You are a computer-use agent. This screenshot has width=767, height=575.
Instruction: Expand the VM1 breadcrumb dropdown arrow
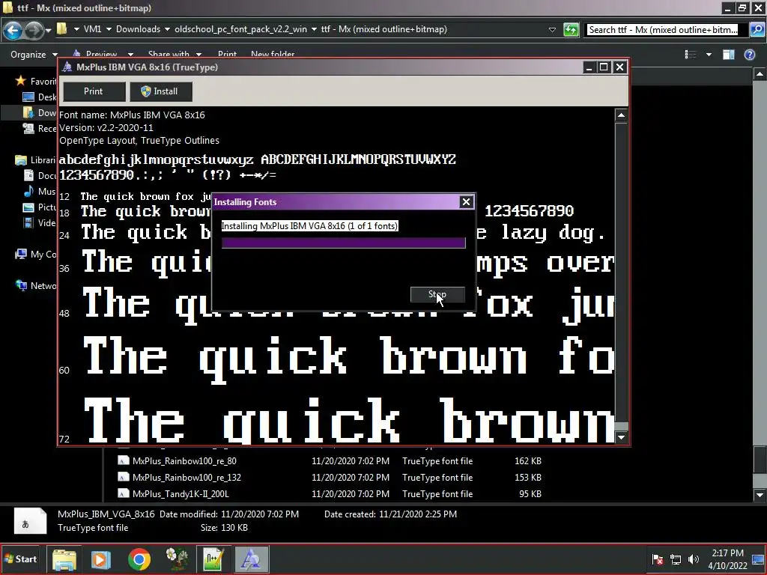(109, 29)
